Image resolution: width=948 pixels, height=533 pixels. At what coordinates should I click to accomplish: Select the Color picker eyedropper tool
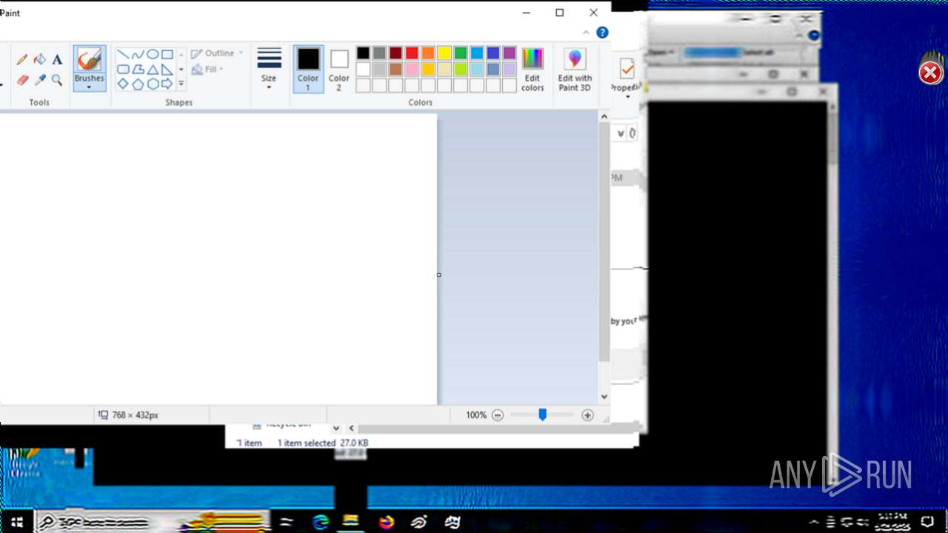coord(40,79)
